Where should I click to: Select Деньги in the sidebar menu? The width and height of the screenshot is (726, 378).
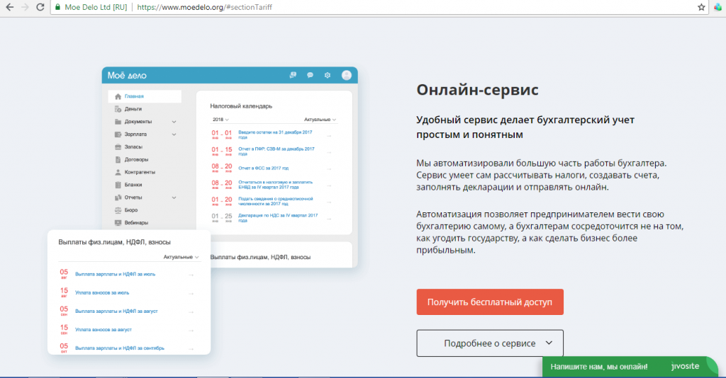coord(133,109)
